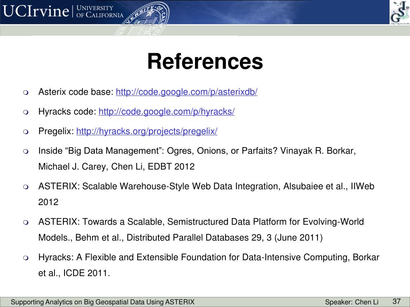Image resolution: width=410 pixels, height=307 pixels.
Task: Select the Hyracks Flexible and Extensible Foundation line
Action: 209,257
